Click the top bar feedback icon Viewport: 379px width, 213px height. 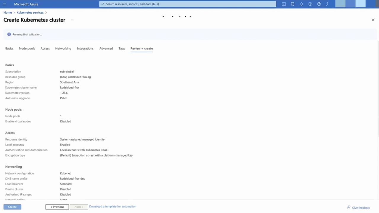coord(327,4)
